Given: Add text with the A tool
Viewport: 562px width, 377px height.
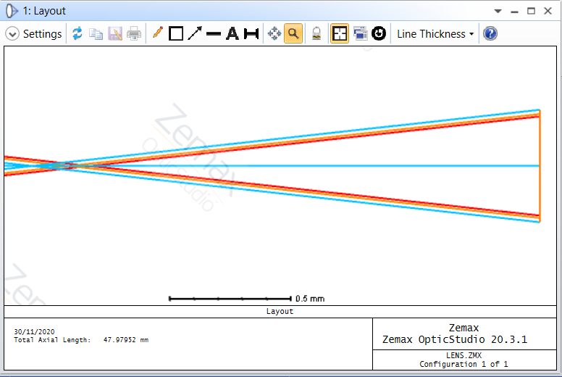Looking at the screenshot, I should pyautogui.click(x=232, y=34).
